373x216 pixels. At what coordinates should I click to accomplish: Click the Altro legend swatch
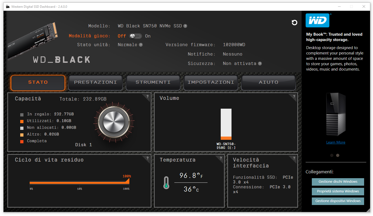pyautogui.click(x=22, y=135)
